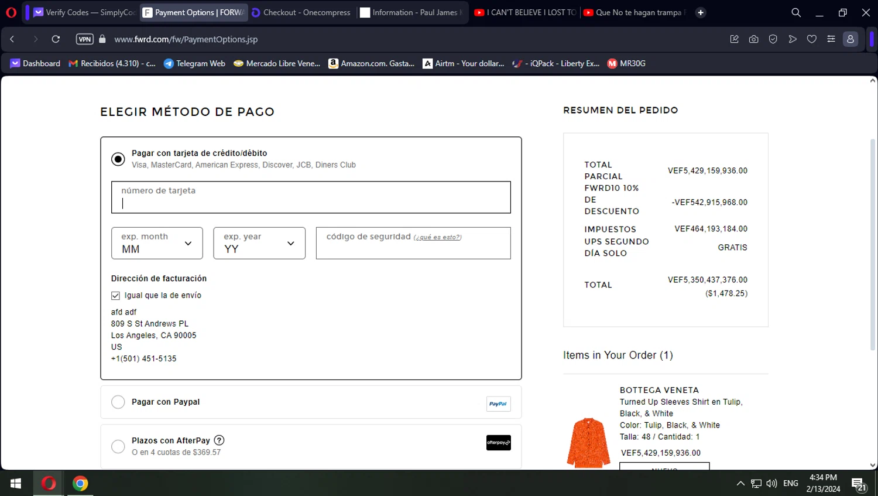The width and height of the screenshot is (878, 496).
Task: Open the ad blocker shield icon
Action: pos(773,39)
